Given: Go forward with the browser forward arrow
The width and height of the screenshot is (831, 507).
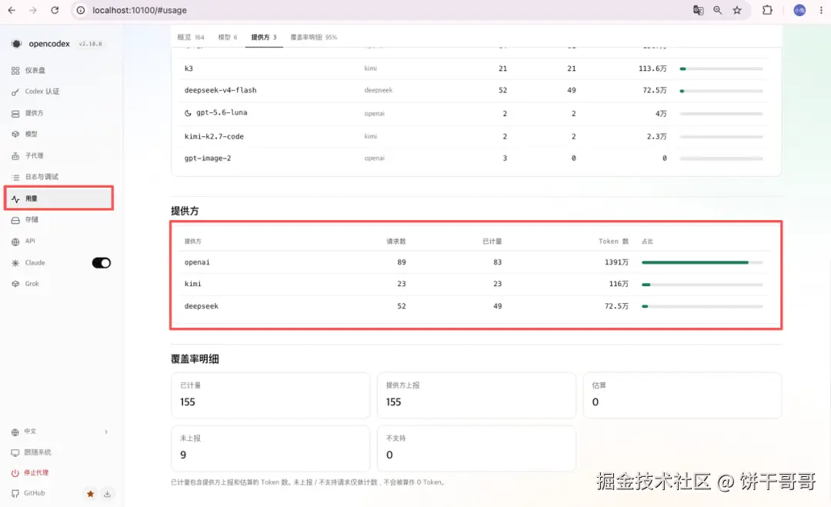Looking at the screenshot, I should 33,10.
